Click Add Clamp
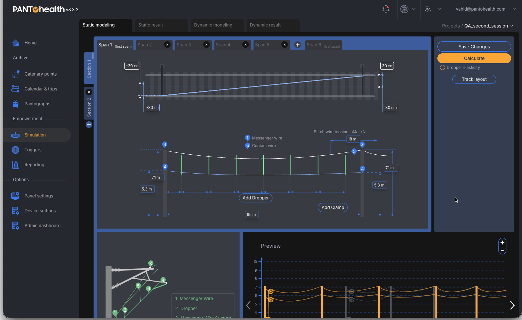 (333, 208)
